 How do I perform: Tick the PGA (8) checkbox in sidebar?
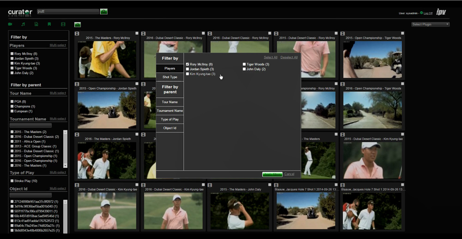point(12,102)
